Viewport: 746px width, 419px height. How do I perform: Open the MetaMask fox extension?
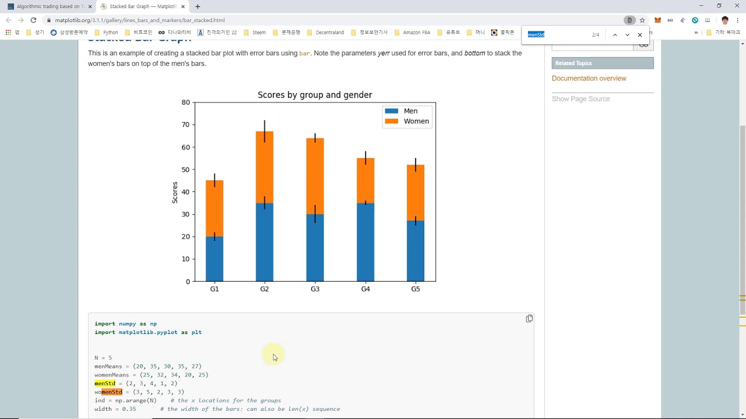(657, 20)
